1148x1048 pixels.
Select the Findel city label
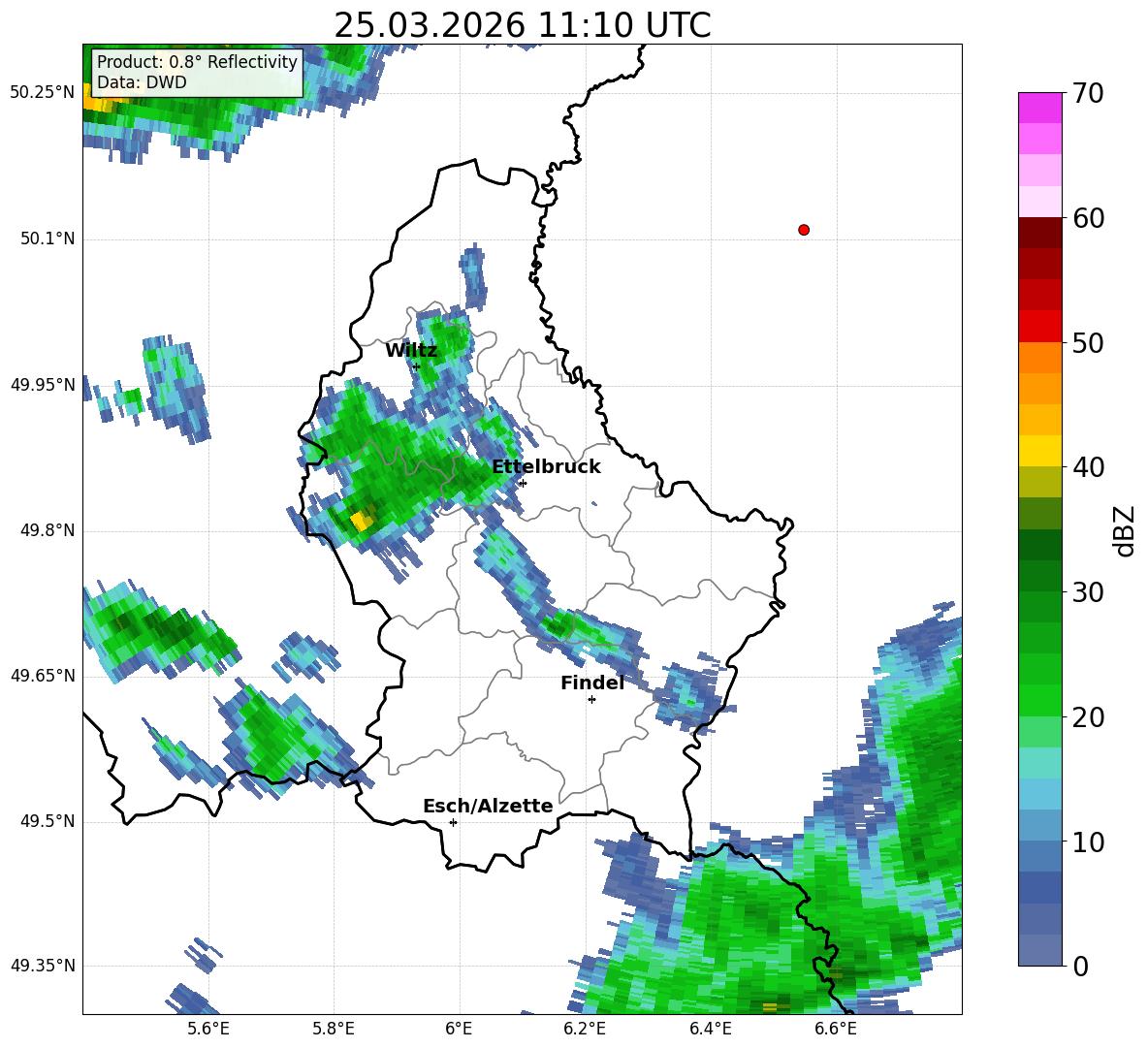click(592, 683)
